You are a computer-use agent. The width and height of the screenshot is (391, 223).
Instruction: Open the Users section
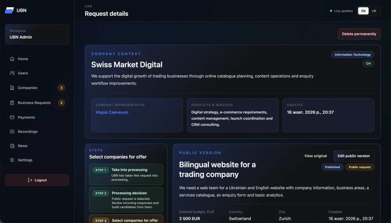[x=37, y=73]
